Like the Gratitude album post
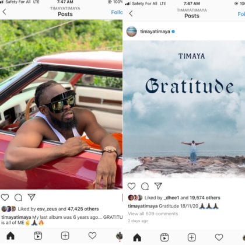 tap(131, 186)
